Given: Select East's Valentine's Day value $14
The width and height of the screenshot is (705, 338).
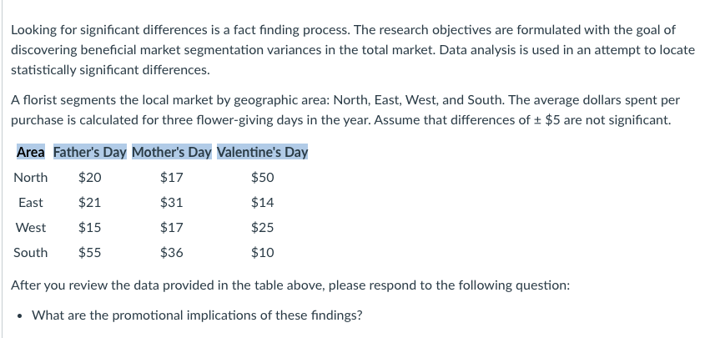Looking at the screenshot, I should click(262, 203).
